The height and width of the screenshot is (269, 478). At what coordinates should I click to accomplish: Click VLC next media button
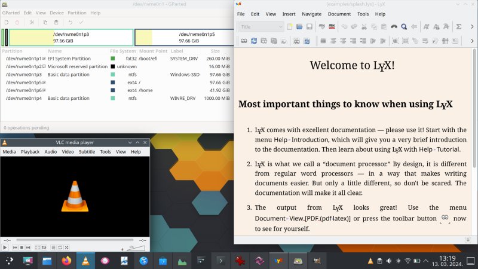click(x=28, y=247)
